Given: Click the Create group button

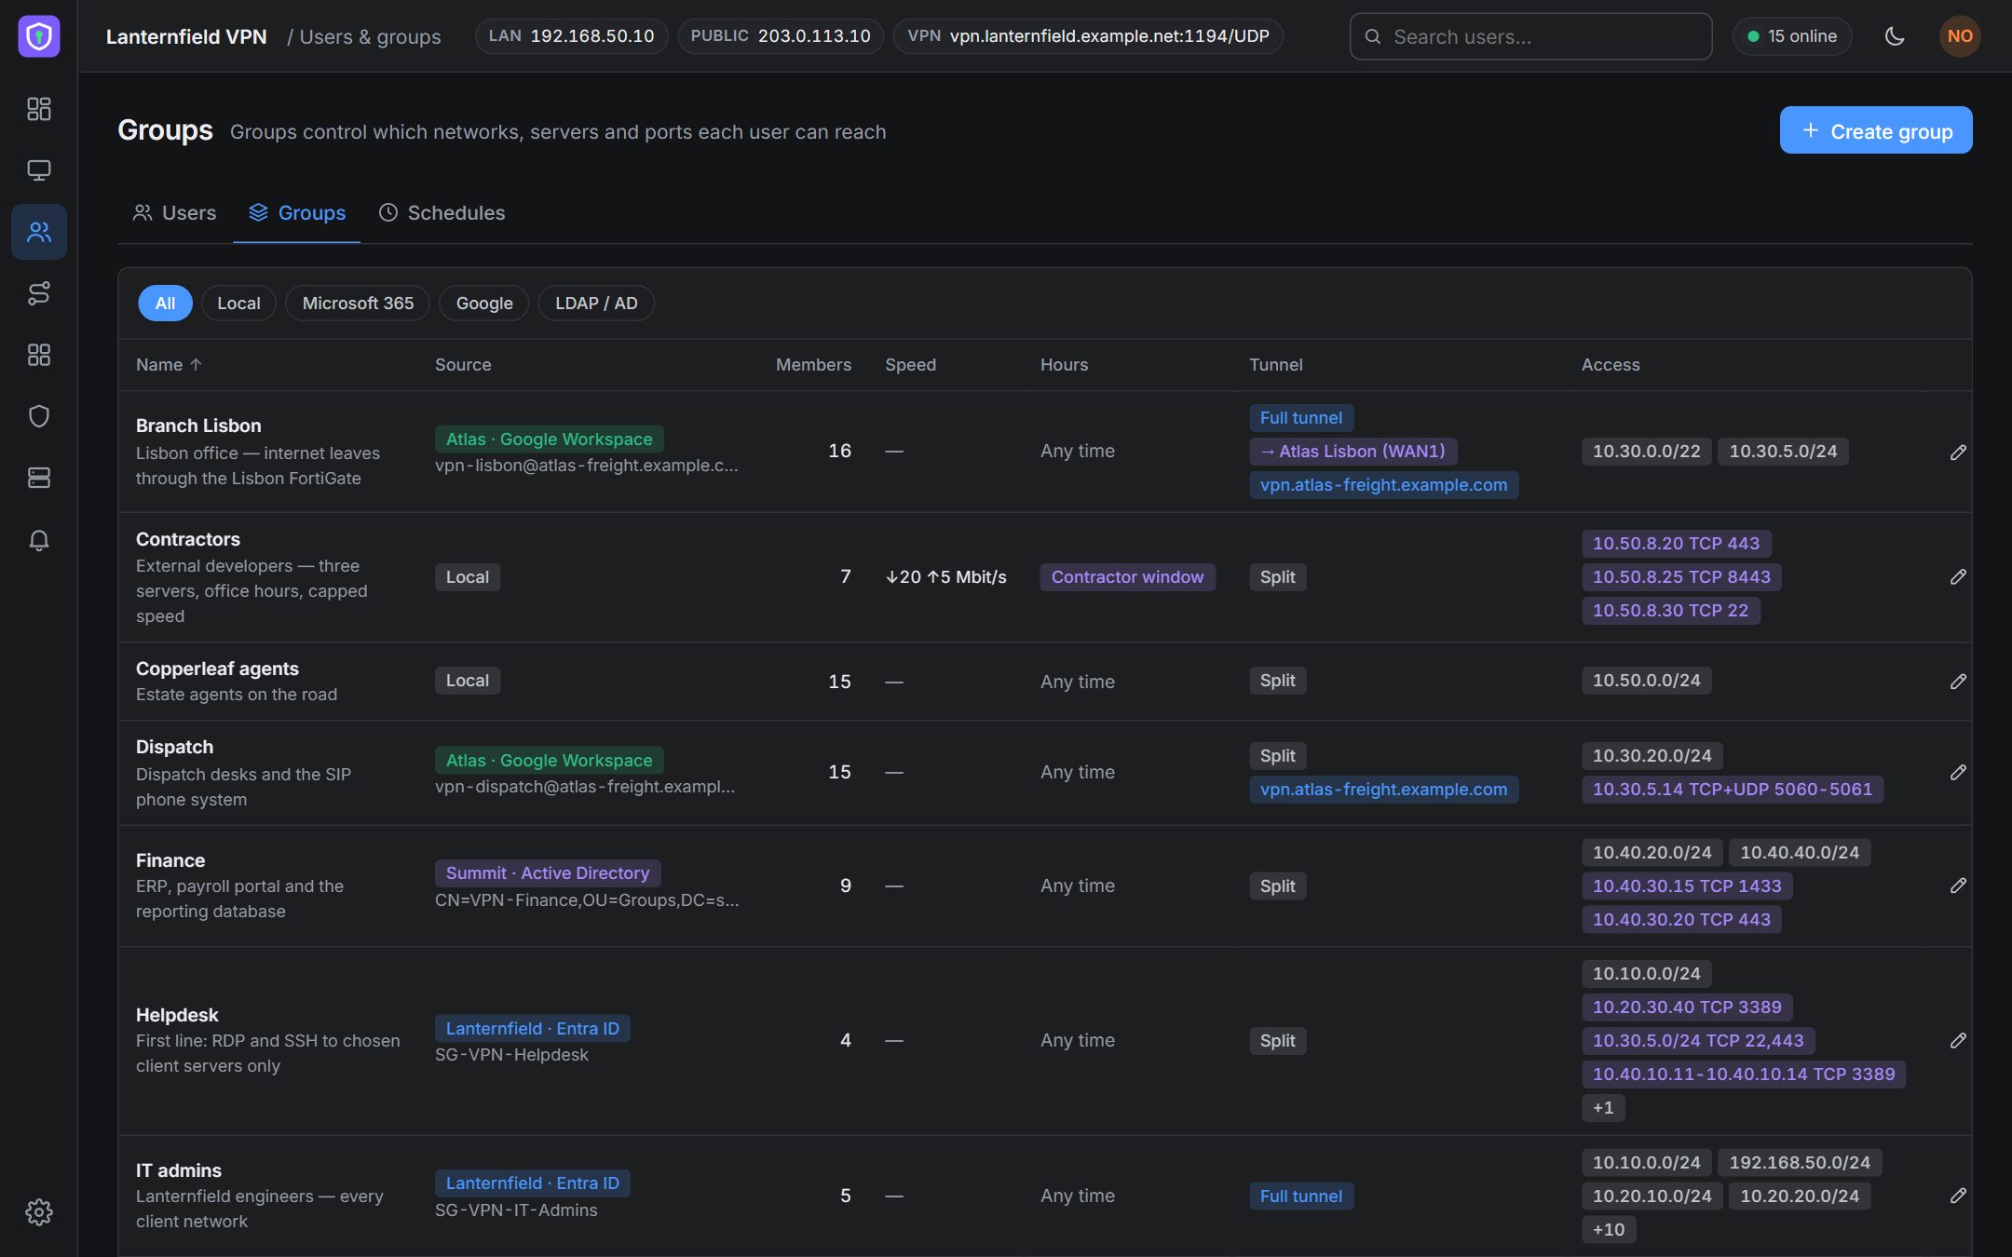Looking at the screenshot, I should pyautogui.click(x=1876, y=130).
